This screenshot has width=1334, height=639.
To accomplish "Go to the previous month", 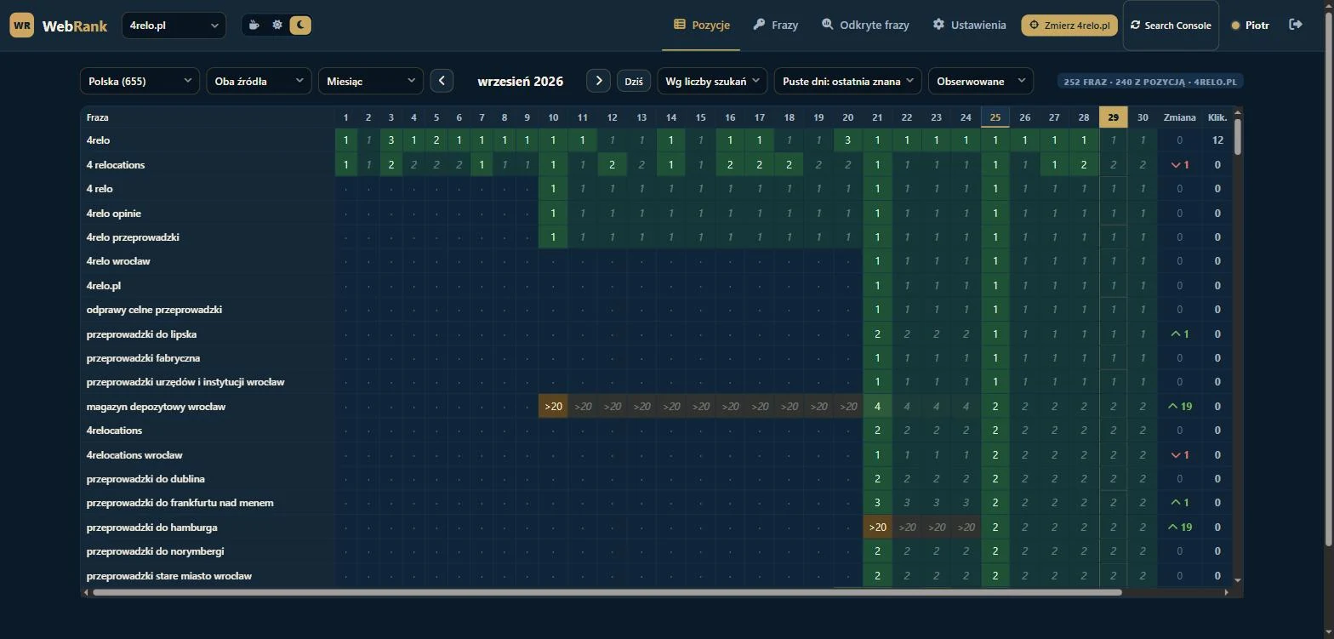I will click(x=442, y=81).
